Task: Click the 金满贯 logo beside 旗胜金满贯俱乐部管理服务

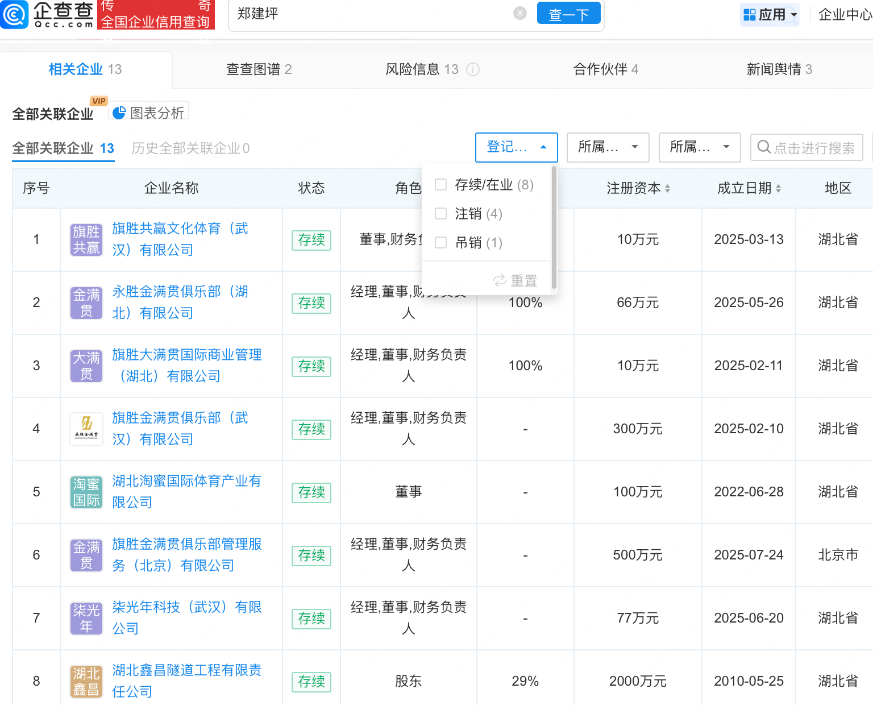Action: [86, 555]
